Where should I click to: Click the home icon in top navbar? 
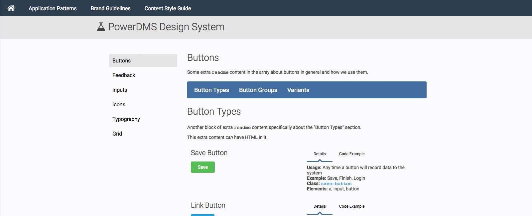(11, 8)
